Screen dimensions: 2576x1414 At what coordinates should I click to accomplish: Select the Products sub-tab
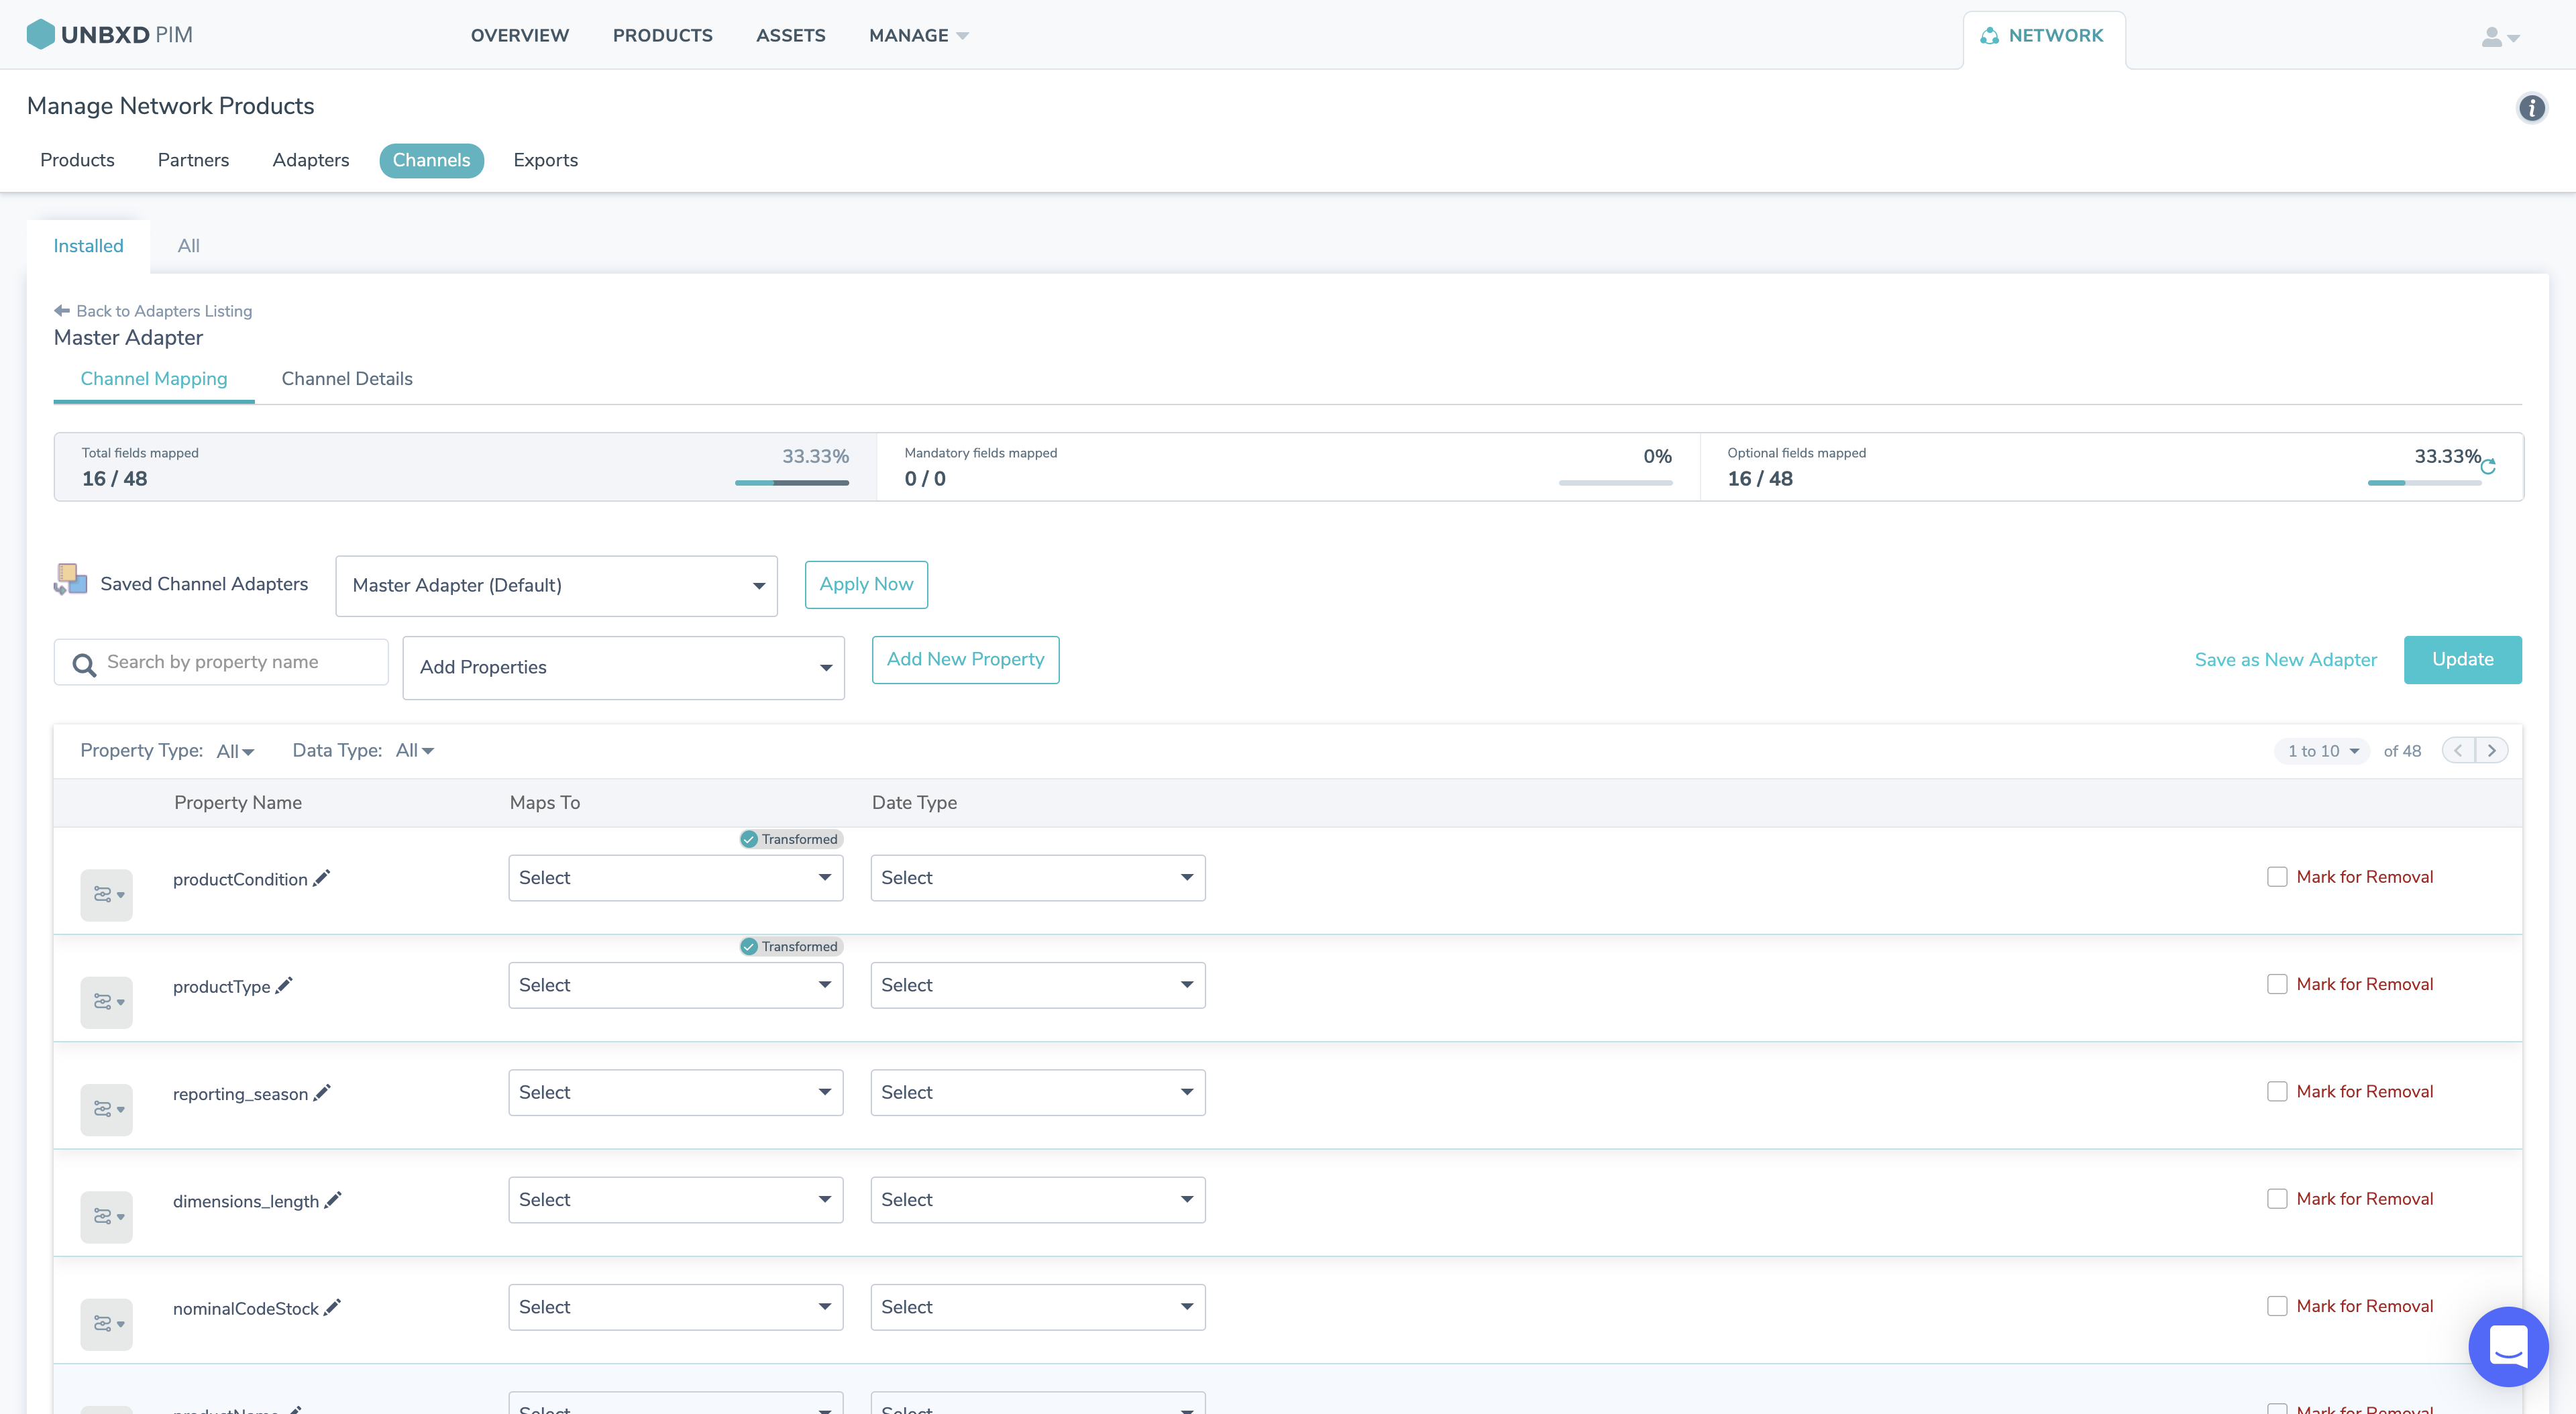point(77,160)
